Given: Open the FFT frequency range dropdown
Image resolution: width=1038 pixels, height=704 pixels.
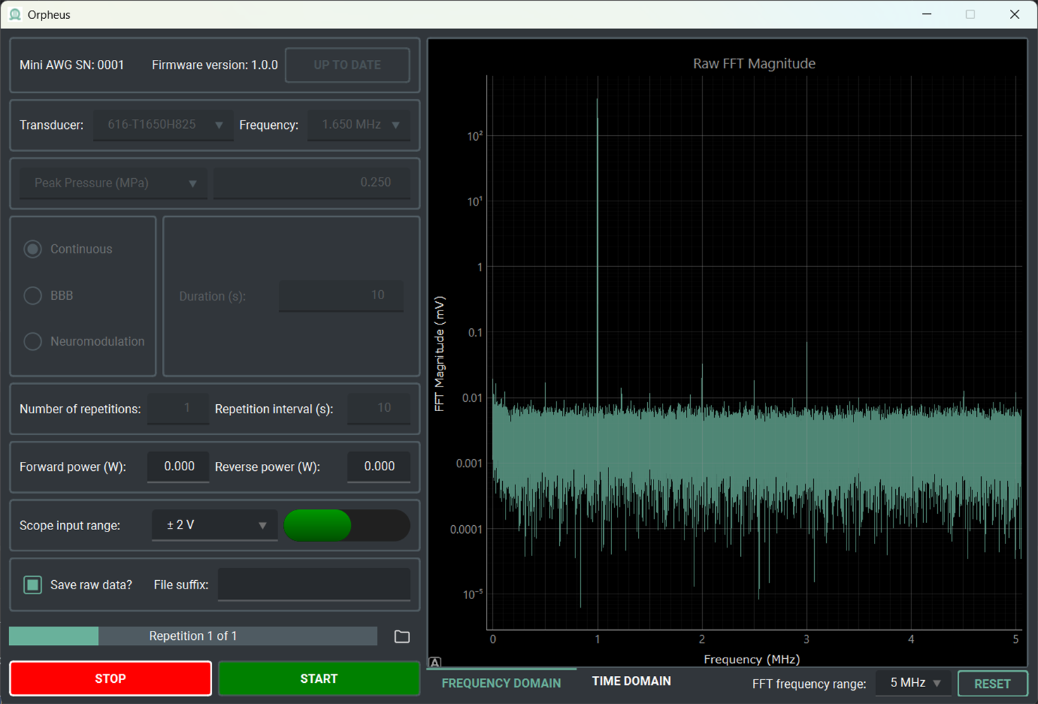Looking at the screenshot, I should click(x=913, y=683).
